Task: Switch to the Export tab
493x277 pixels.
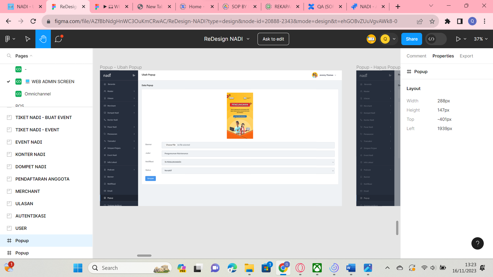Action: [x=466, y=56]
